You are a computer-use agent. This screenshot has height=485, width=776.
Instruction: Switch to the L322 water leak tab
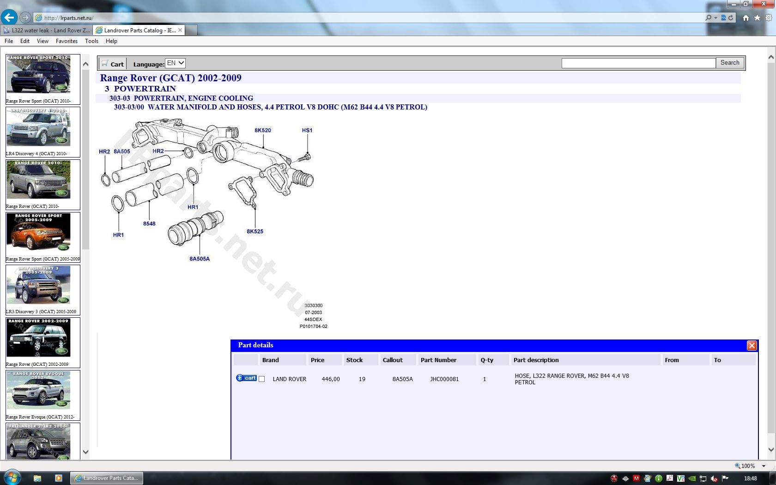[x=46, y=30]
